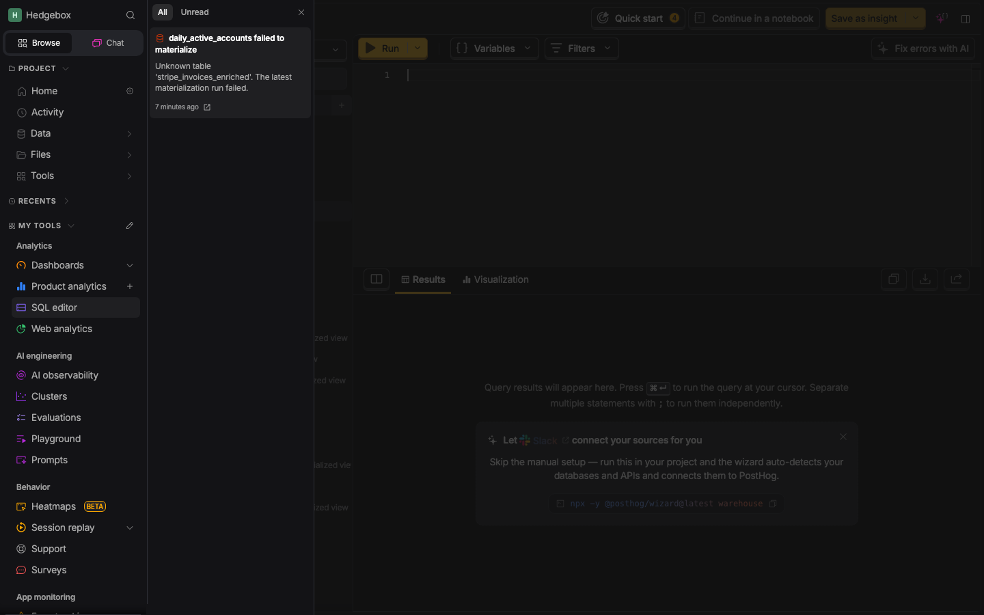Open the daily_active_accounts failed notification

tap(230, 72)
